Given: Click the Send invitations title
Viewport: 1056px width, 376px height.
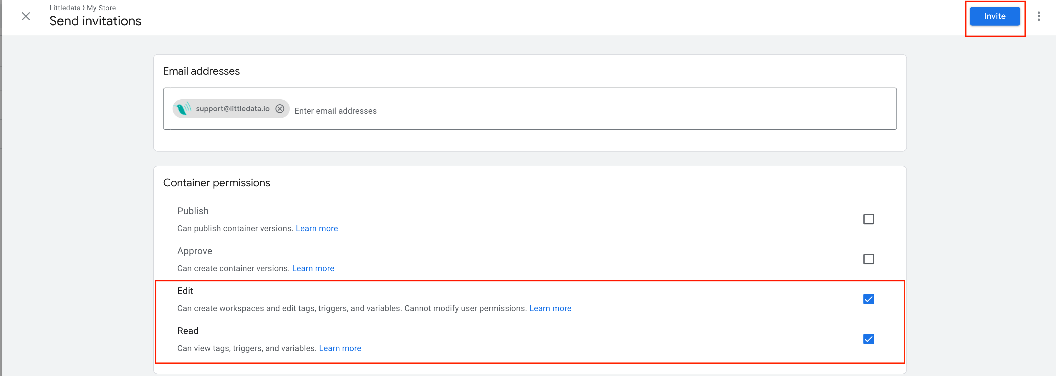Looking at the screenshot, I should (x=95, y=21).
